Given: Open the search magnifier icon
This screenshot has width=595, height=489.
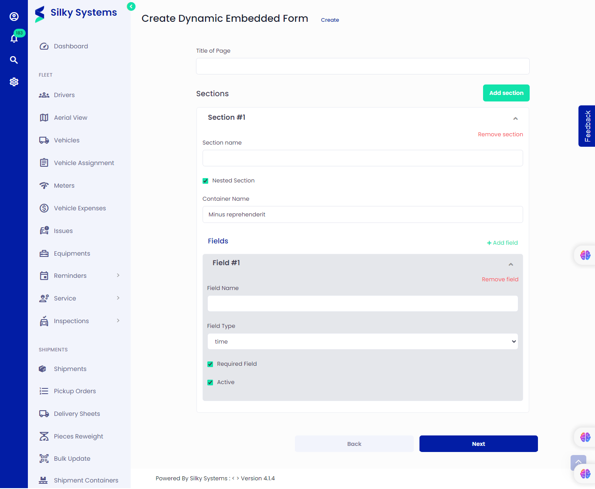Looking at the screenshot, I should (14, 60).
